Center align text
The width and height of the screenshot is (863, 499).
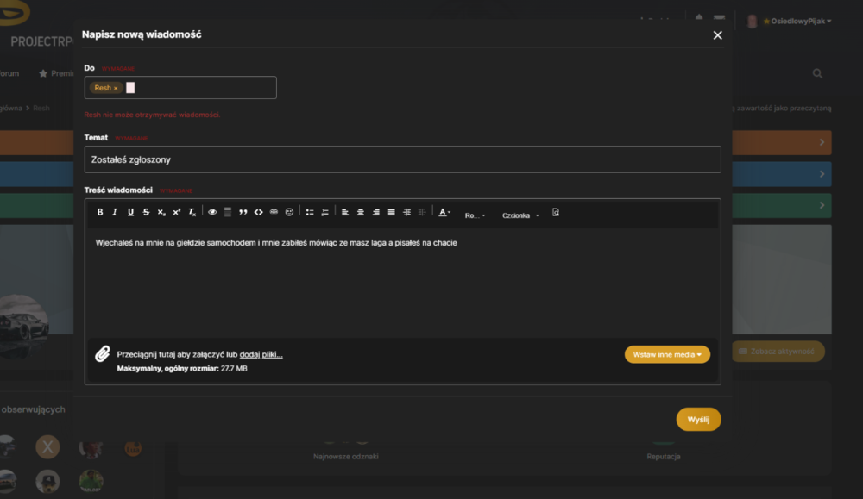[361, 212]
